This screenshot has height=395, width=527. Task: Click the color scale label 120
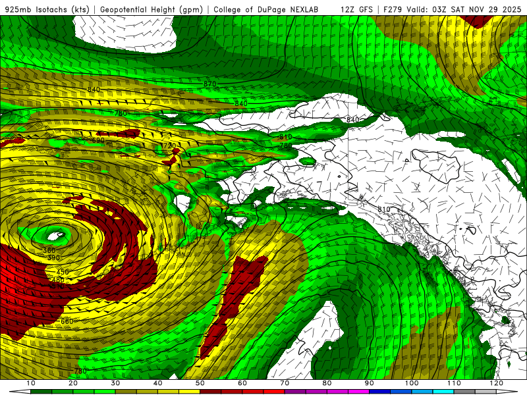coord(497,383)
